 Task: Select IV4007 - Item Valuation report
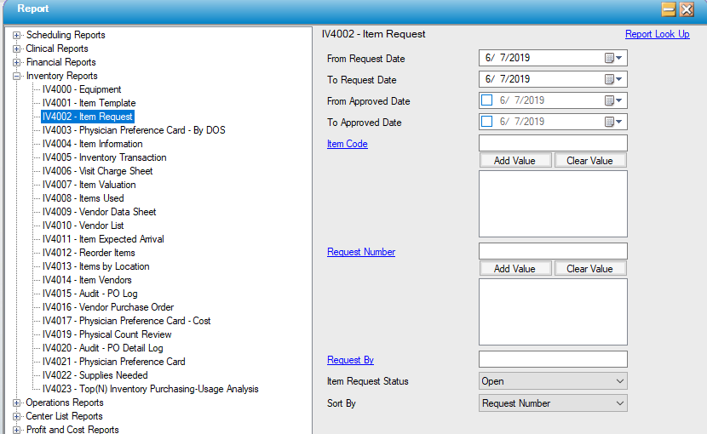pyautogui.click(x=89, y=185)
